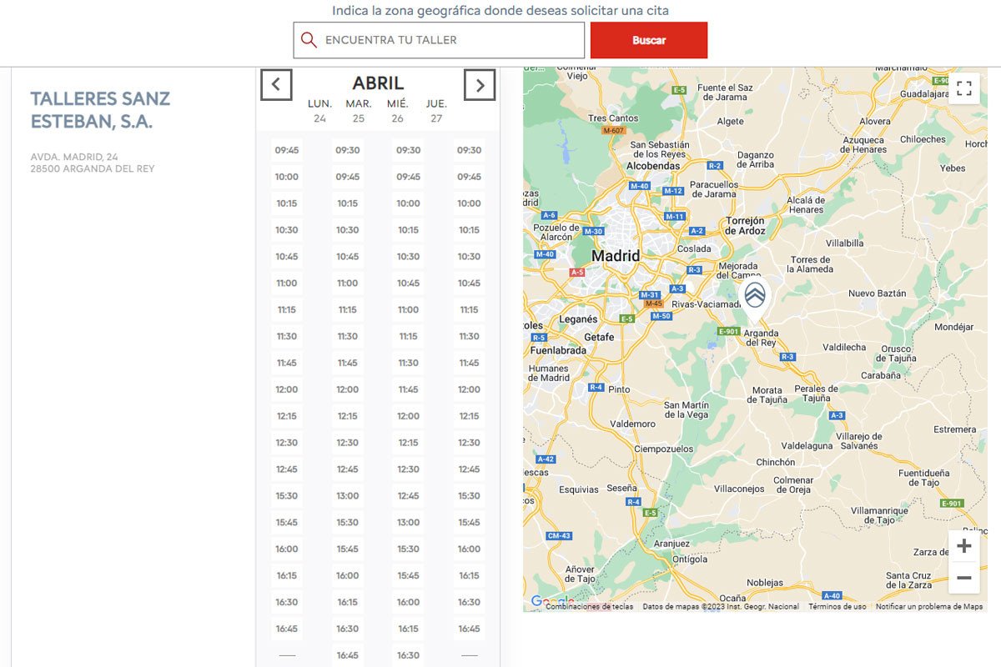The width and height of the screenshot is (1001, 667).
Task: Choose the 10:15 slot on Tuesday 25
Action: click(348, 203)
